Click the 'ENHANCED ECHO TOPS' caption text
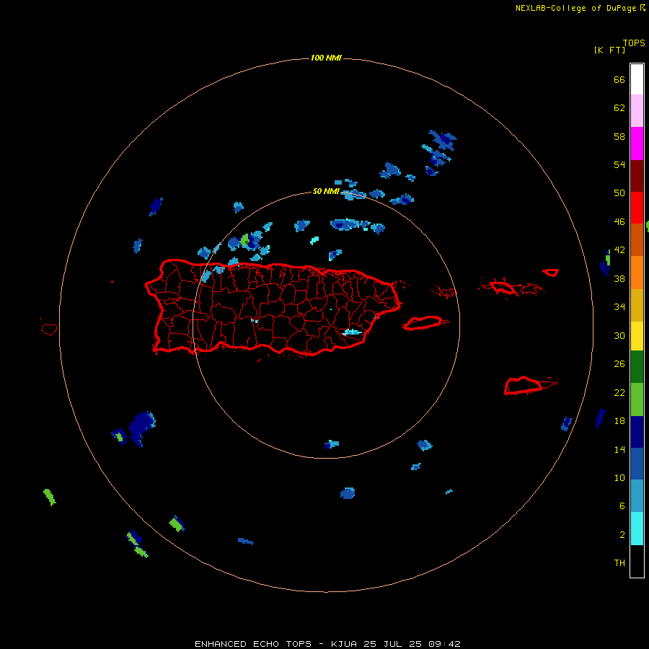This screenshot has width=649, height=649. (x=253, y=644)
